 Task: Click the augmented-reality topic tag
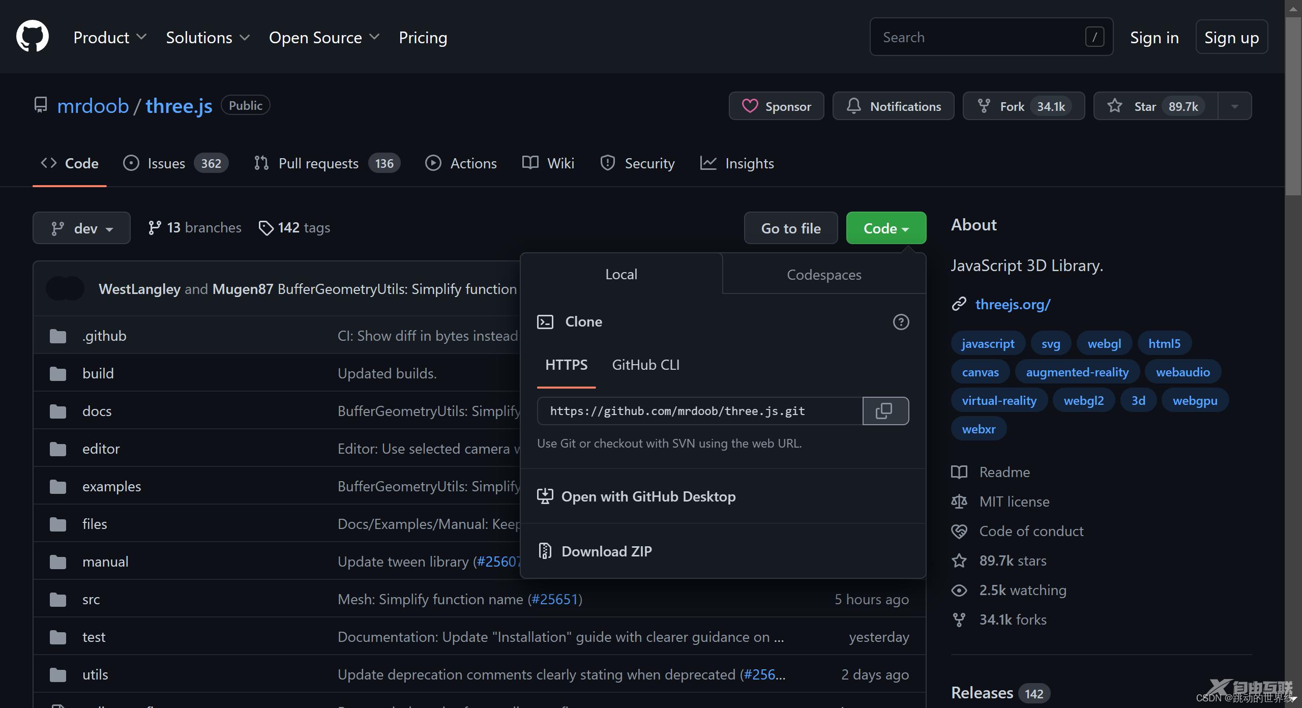pos(1077,372)
